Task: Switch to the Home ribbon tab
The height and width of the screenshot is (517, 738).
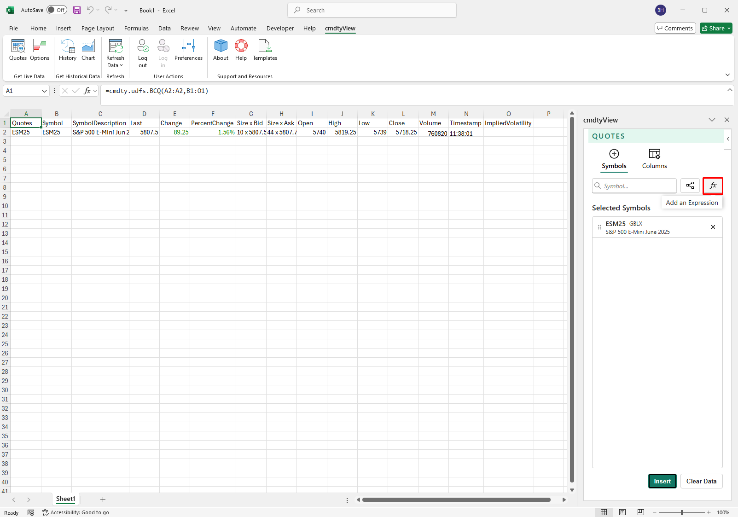Action: [x=38, y=28]
